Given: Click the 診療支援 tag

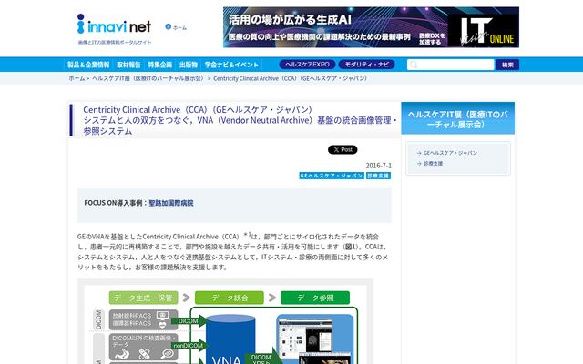Looking at the screenshot, I should [x=378, y=176].
